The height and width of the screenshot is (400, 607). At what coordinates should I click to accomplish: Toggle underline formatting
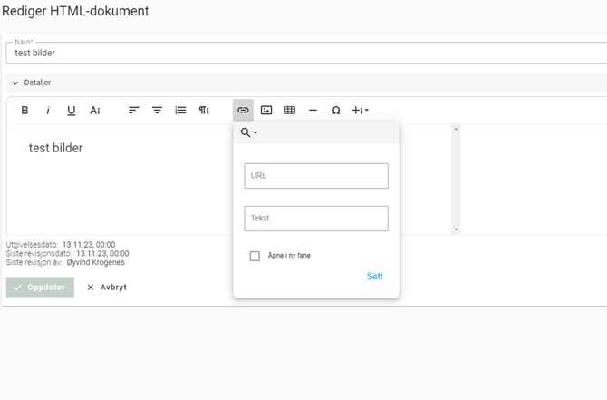click(x=72, y=111)
